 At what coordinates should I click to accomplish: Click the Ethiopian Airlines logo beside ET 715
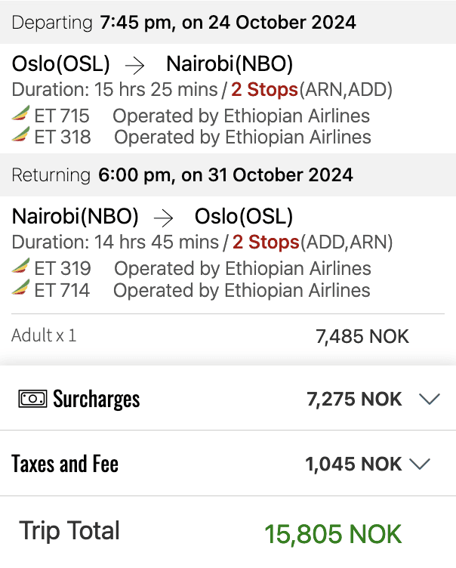(x=21, y=116)
